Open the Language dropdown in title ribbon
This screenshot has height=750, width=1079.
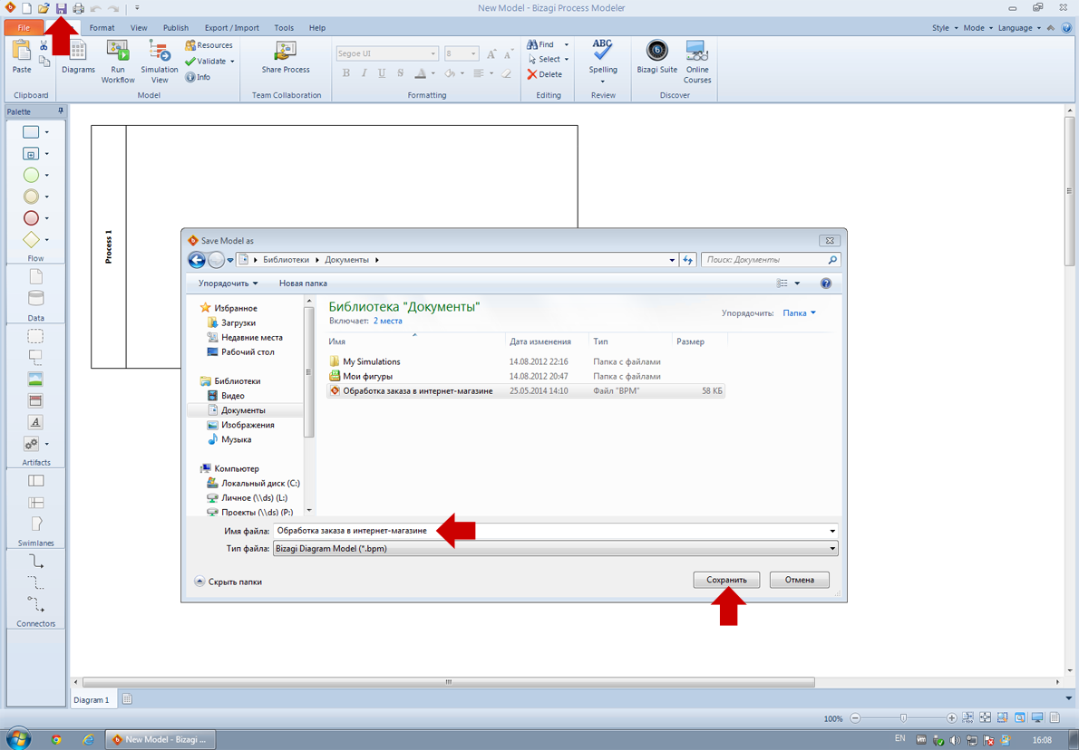(x=1019, y=28)
